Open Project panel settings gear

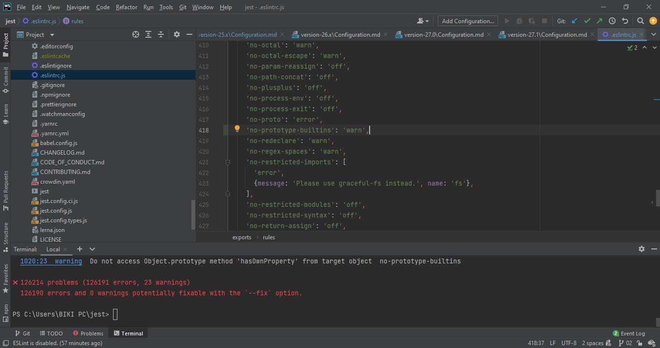pyautogui.click(x=176, y=34)
